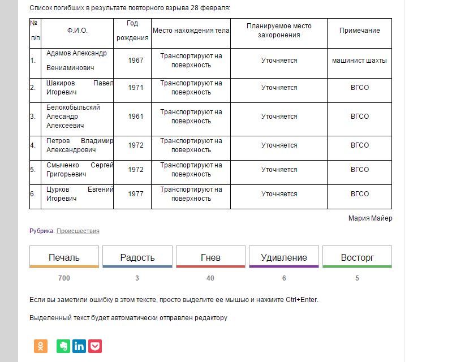
Task: Save the article to Pocket
Action: (x=95, y=346)
